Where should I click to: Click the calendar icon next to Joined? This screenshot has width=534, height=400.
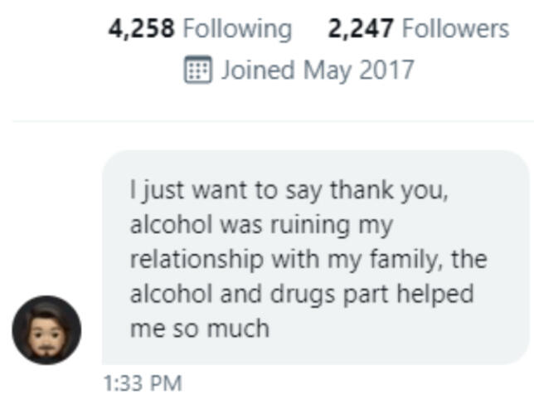tap(196, 70)
